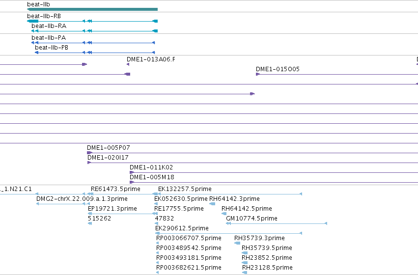Click the DME1-005M18 feature label
The width and height of the screenshot is (418, 275).
tap(152, 177)
